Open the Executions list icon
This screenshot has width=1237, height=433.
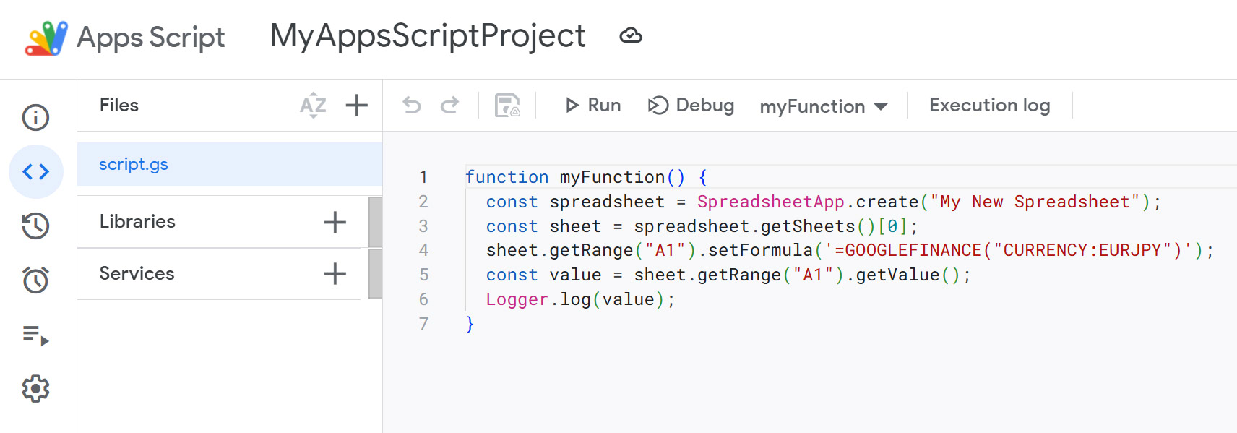[35, 335]
